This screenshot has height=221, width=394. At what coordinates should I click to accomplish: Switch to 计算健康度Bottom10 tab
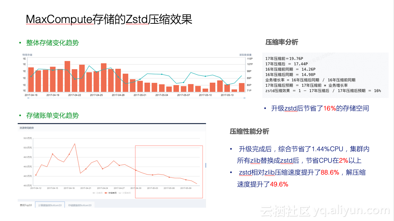pos(50,205)
